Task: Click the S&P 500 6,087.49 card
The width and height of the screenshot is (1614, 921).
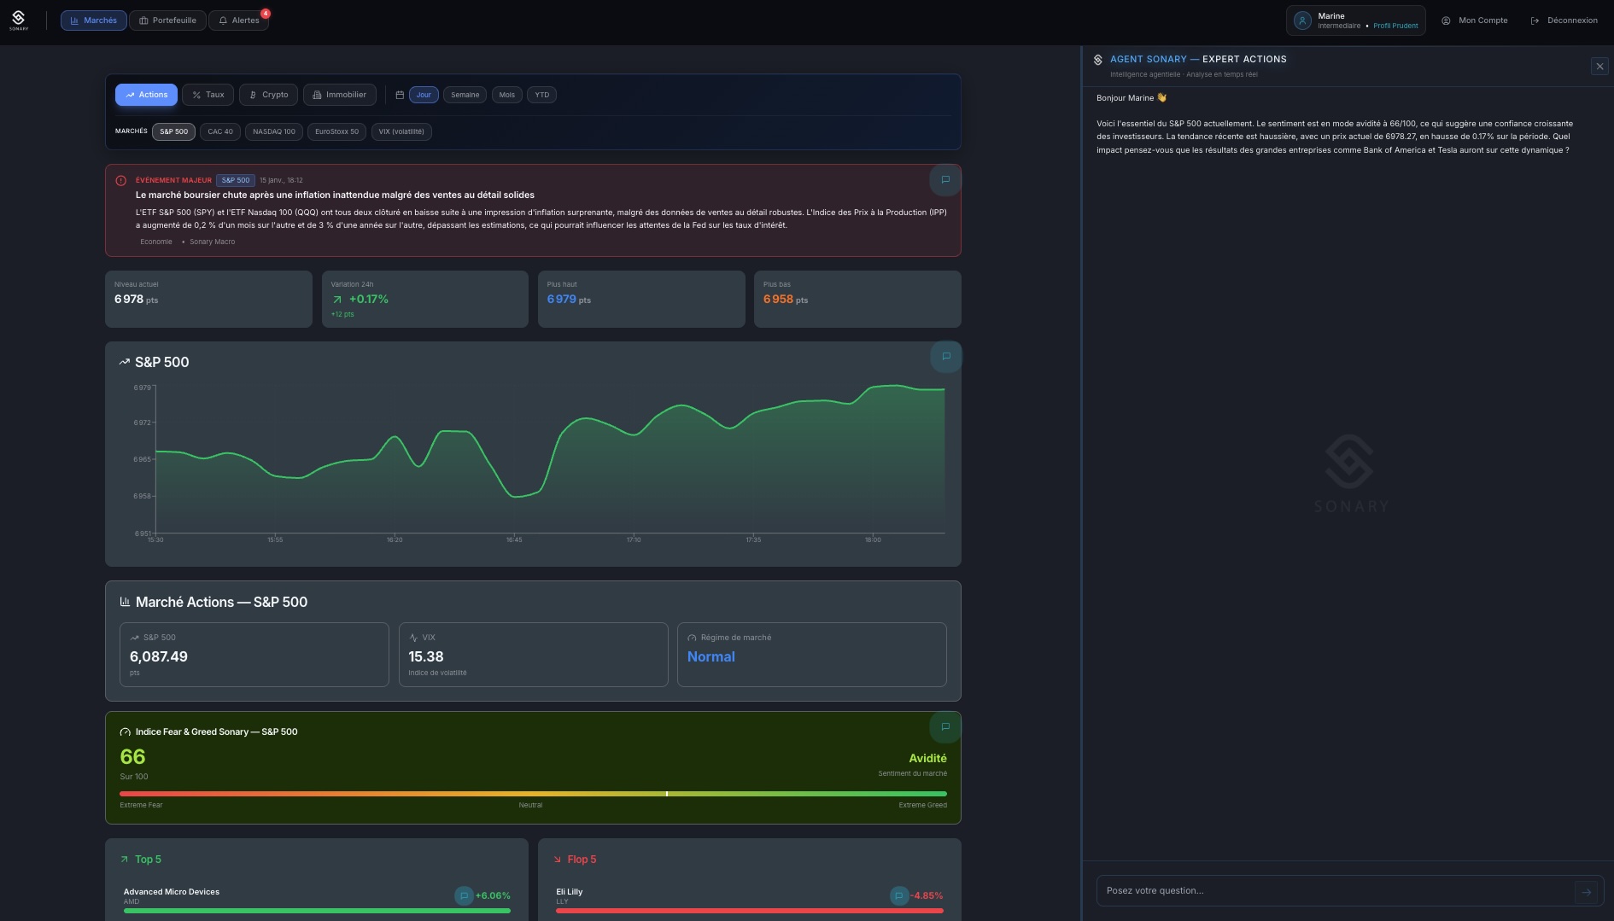Action: tap(254, 655)
